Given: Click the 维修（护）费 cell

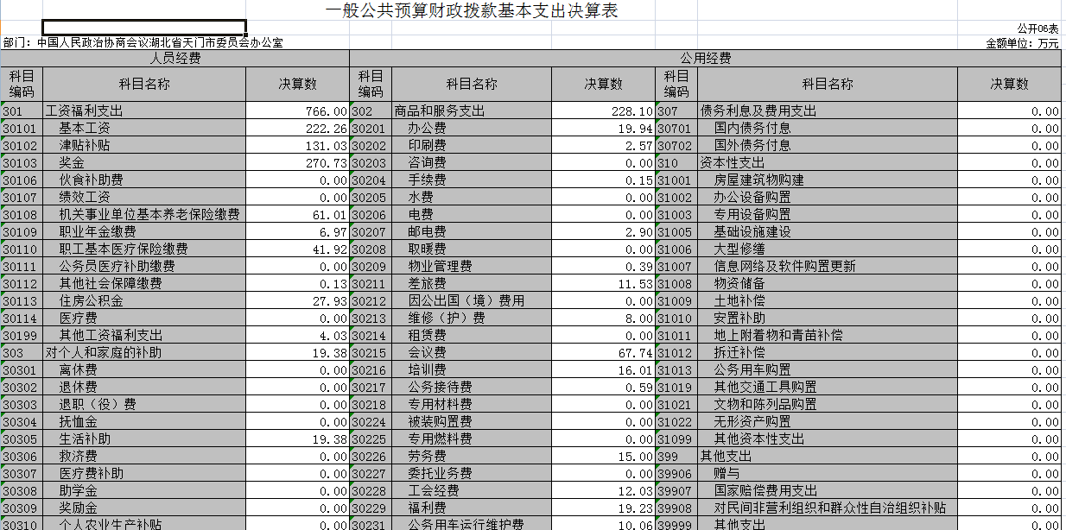Looking at the screenshot, I should coord(472,319).
